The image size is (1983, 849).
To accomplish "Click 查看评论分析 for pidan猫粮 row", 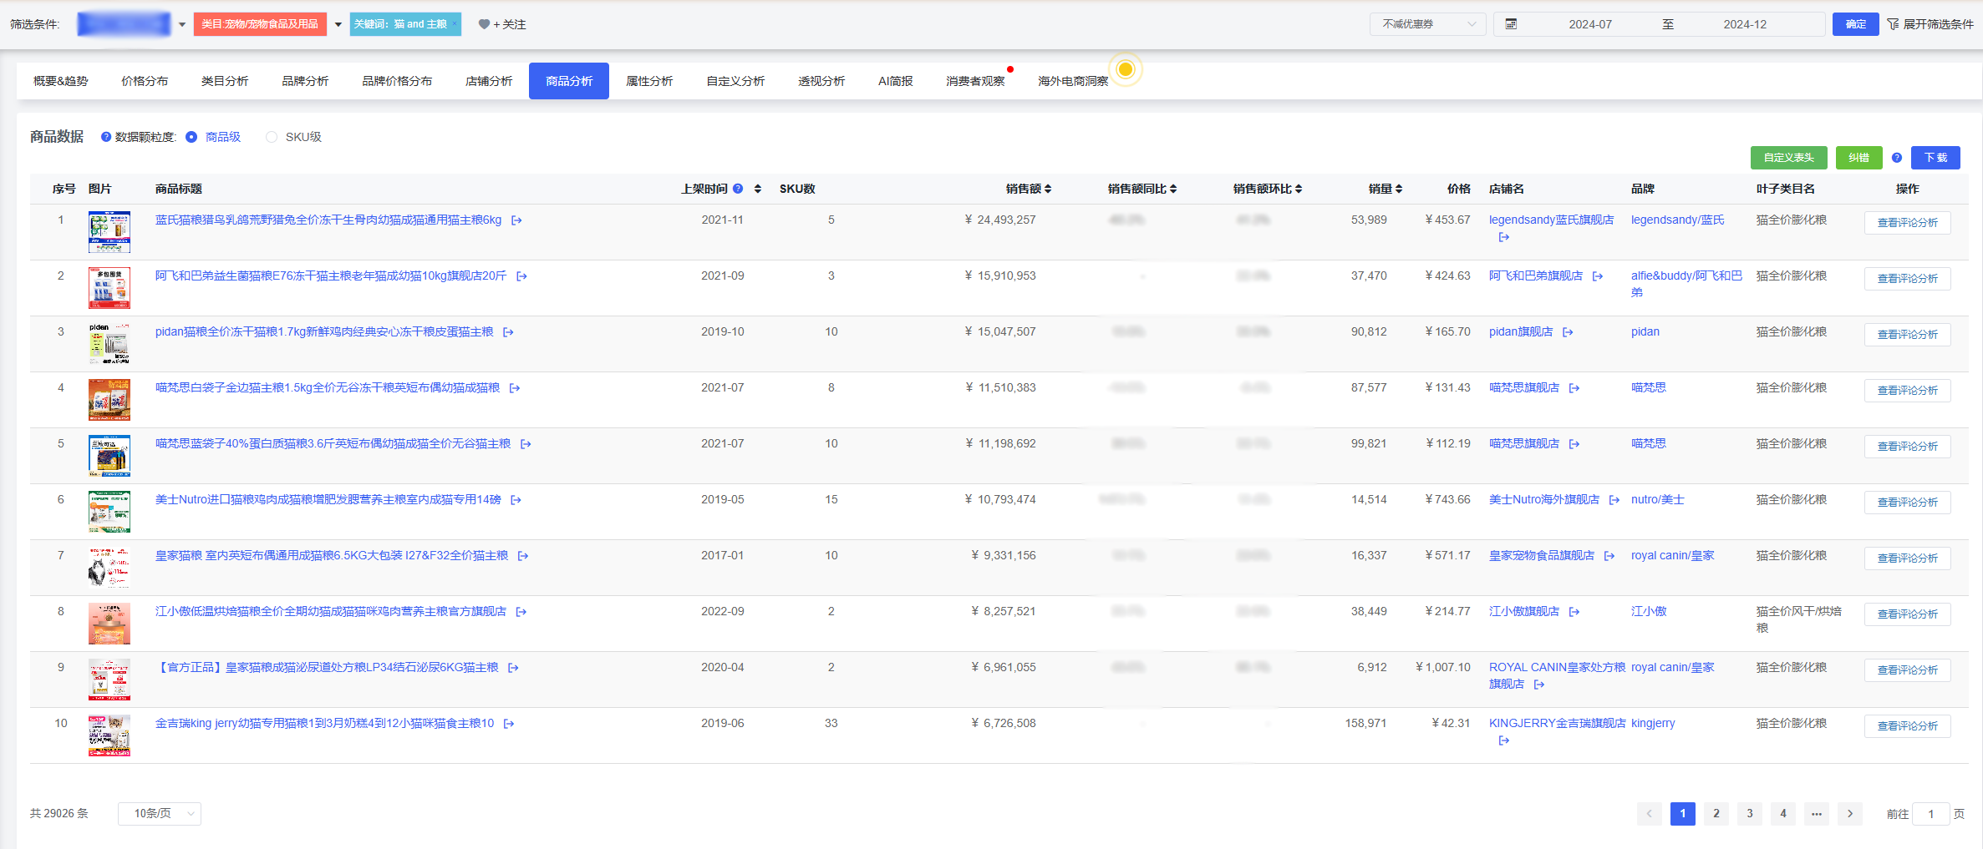I will (x=1908, y=335).
